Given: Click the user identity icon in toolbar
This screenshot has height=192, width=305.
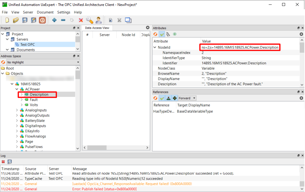Looking at the screenshot, I should click(98, 20).
